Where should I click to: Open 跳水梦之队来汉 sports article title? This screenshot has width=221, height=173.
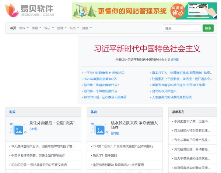[x=134, y=123]
